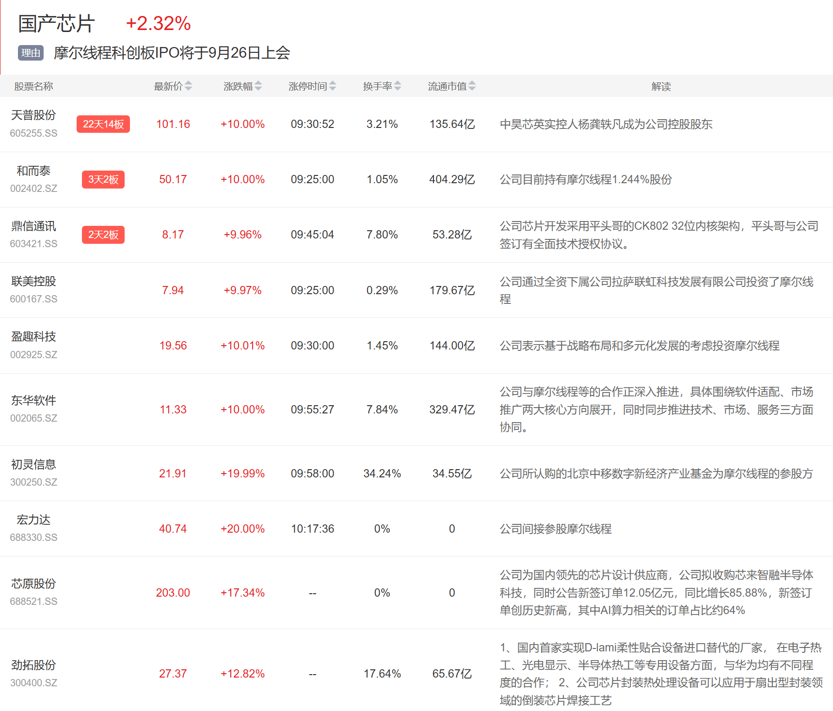Click the 国产芯片 sector title
833x711 pixels.
coord(56,23)
